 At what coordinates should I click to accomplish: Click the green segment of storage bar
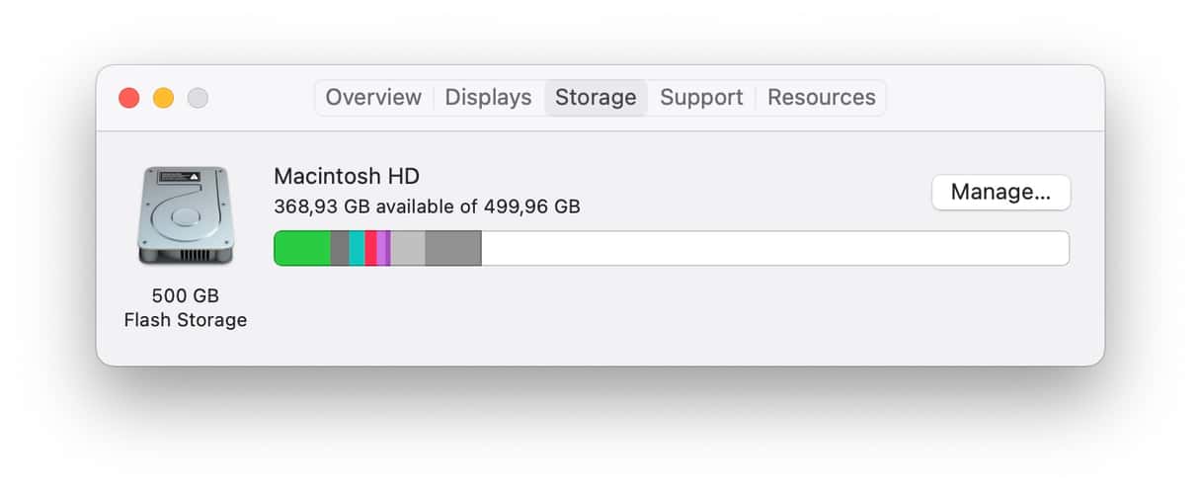302,249
